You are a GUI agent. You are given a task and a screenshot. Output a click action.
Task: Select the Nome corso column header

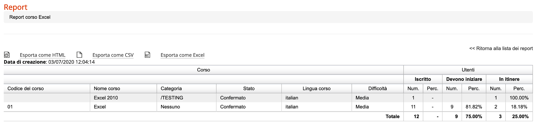pos(123,89)
